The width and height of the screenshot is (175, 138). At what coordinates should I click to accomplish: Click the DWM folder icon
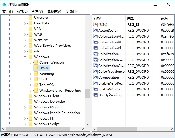coord(36,68)
